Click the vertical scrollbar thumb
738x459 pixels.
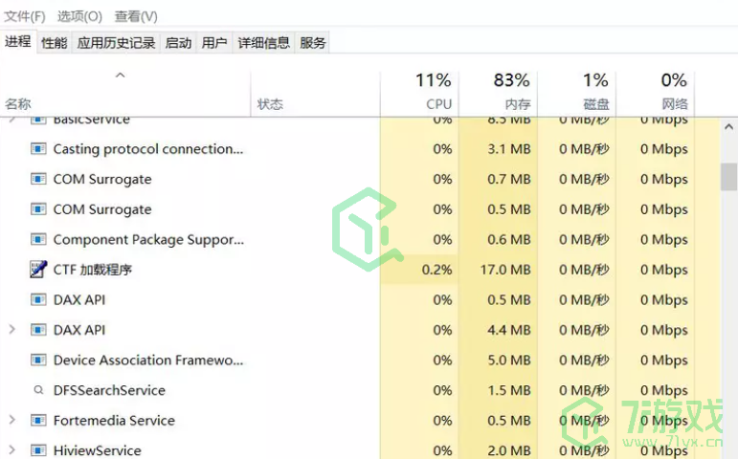(x=728, y=177)
